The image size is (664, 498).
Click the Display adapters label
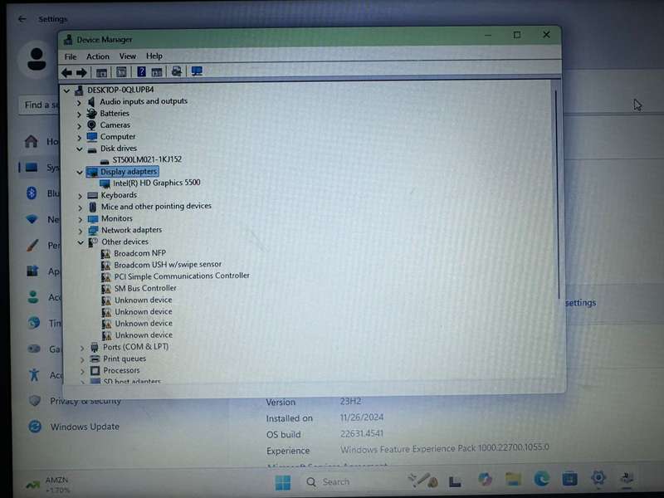coord(129,172)
